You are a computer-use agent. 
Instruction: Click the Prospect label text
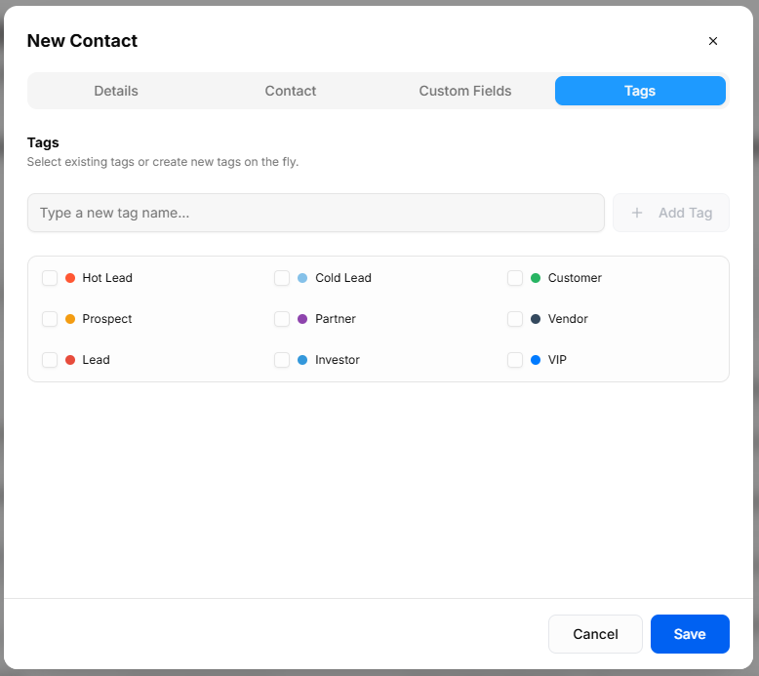click(107, 319)
